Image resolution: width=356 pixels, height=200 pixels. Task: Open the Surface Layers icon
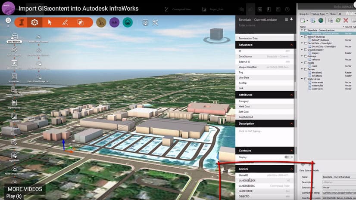pos(14,51)
